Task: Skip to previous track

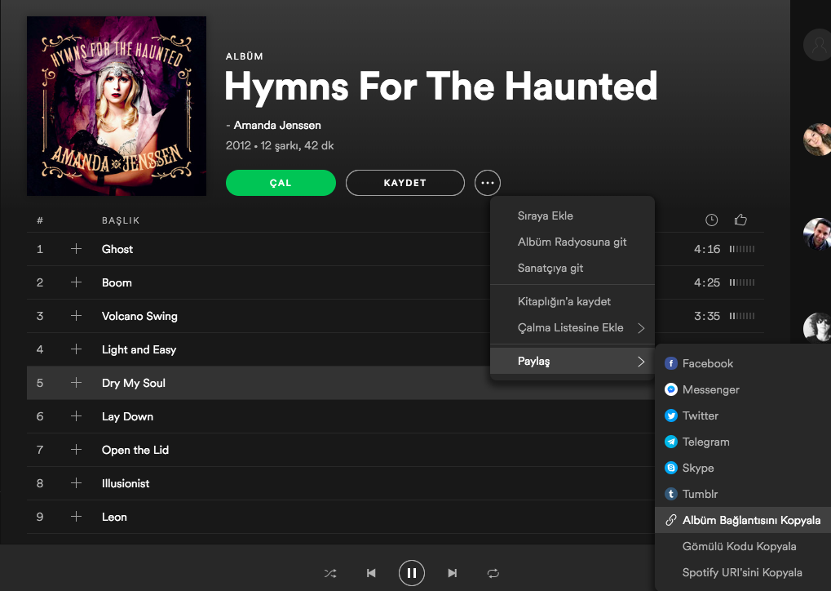Action: 371,573
